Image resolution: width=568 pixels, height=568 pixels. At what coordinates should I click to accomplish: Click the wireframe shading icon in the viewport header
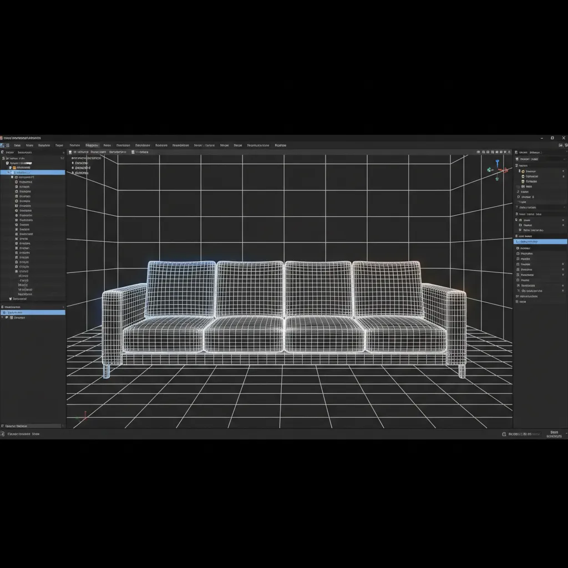point(493,151)
